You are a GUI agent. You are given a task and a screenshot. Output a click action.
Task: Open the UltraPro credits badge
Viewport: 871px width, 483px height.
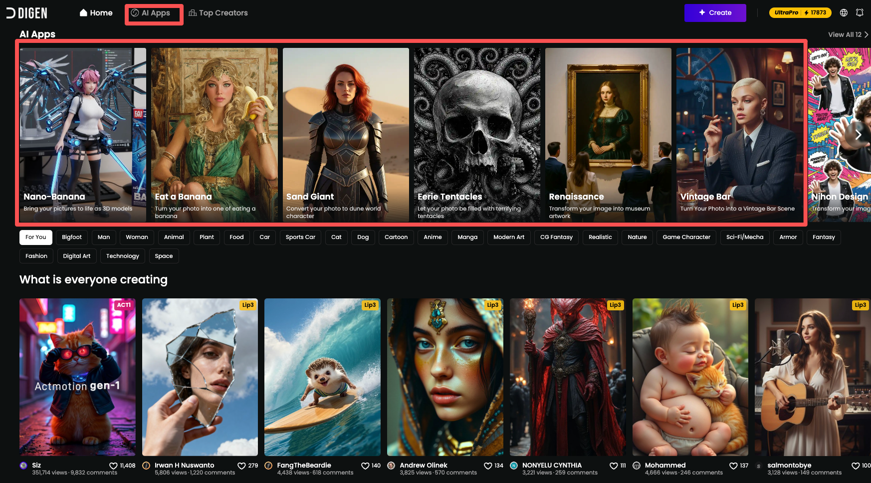click(800, 13)
